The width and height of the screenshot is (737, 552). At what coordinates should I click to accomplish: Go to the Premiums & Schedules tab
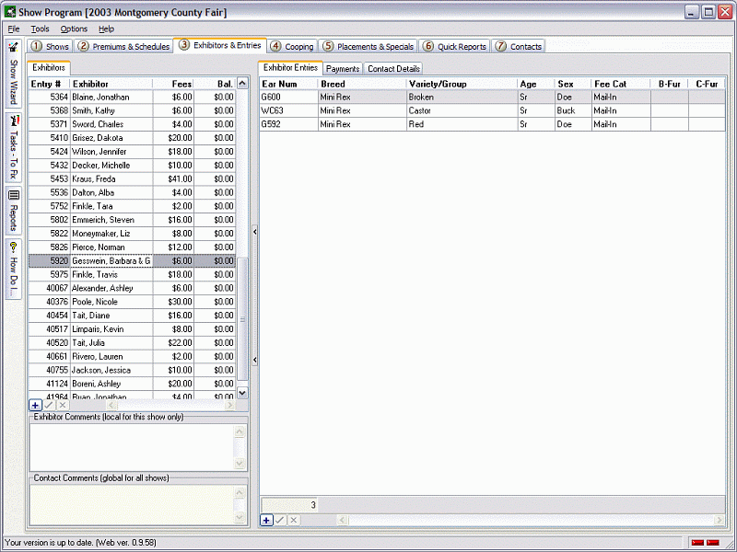tap(123, 46)
